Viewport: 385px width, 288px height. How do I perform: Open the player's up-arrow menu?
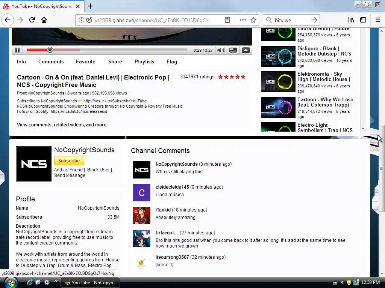[246, 50]
